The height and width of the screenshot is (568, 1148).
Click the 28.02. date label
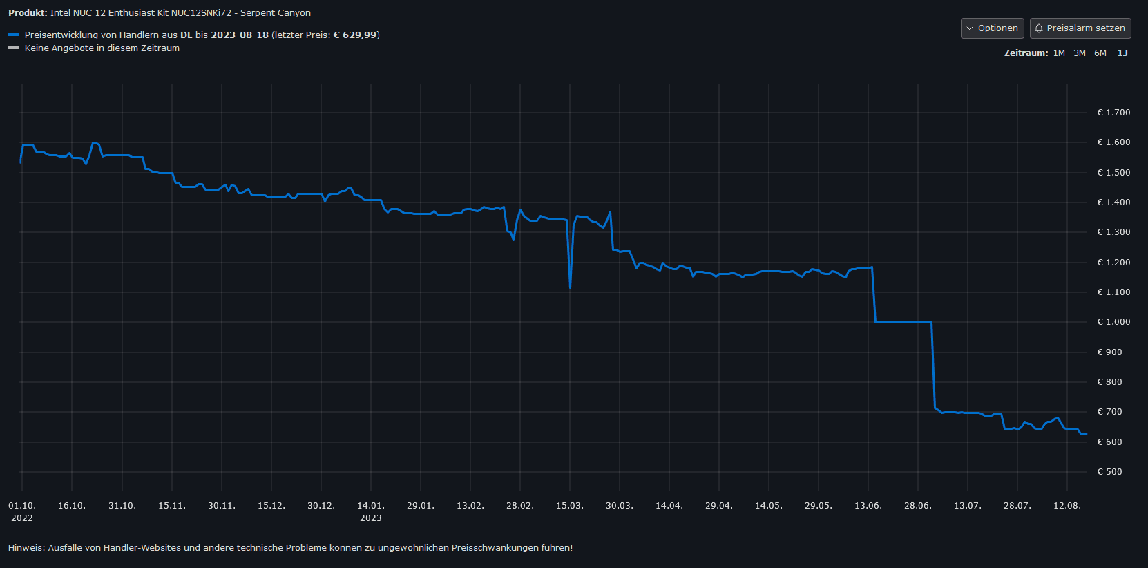(520, 506)
